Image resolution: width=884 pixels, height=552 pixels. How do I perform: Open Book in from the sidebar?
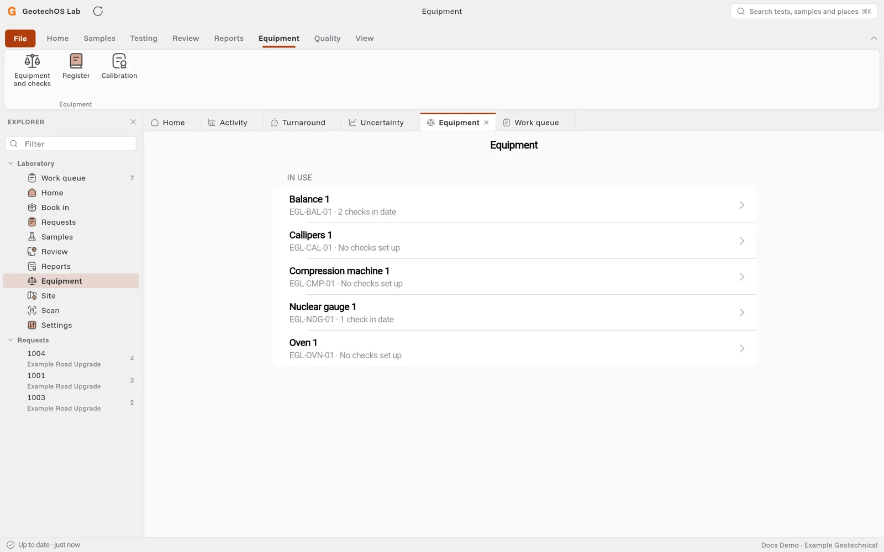click(x=71, y=208)
